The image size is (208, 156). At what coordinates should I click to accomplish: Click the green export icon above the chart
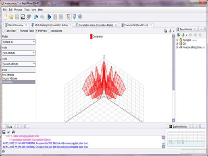point(170,31)
